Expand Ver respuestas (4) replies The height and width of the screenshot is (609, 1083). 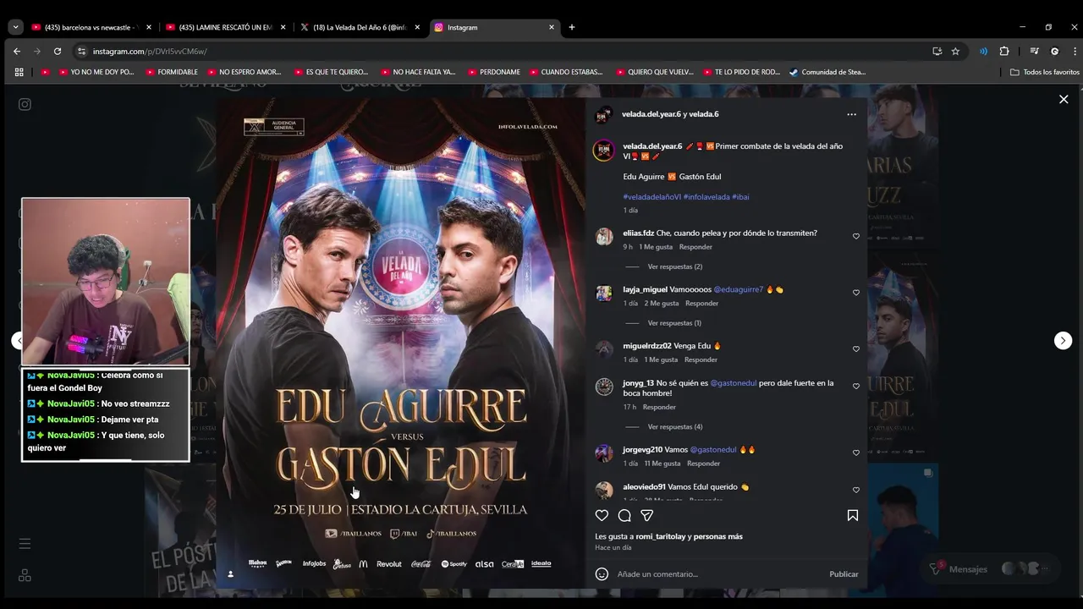674,426
